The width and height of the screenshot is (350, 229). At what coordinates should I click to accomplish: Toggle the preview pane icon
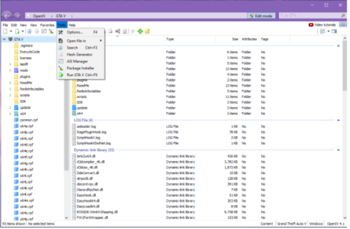pyautogui.click(x=334, y=31)
